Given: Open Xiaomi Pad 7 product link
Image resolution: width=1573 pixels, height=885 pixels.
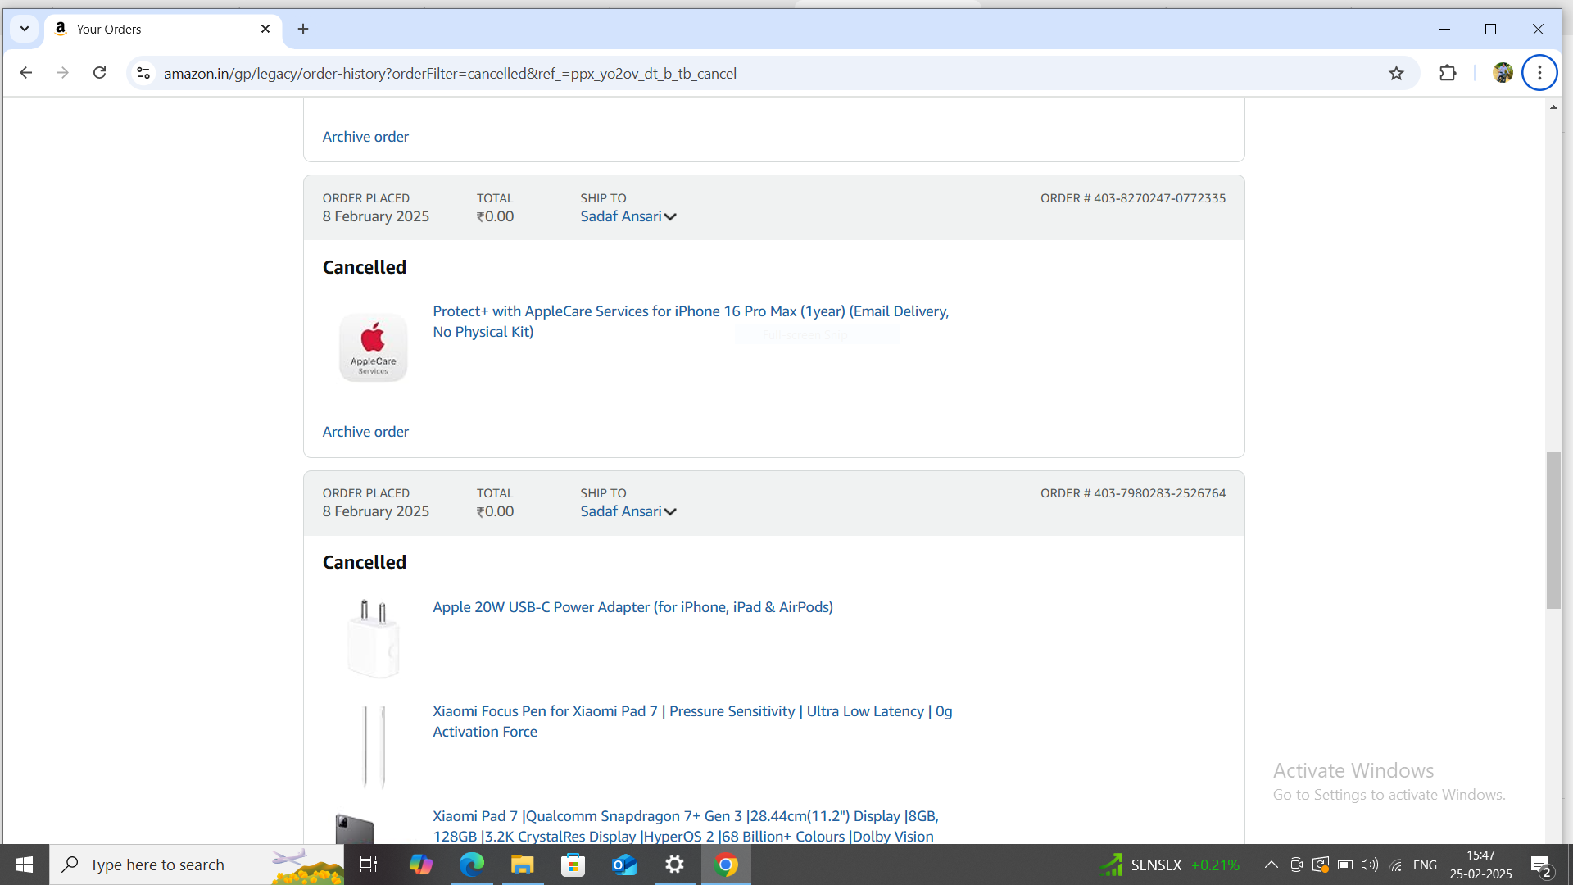Looking at the screenshot, I should [685, 826].
